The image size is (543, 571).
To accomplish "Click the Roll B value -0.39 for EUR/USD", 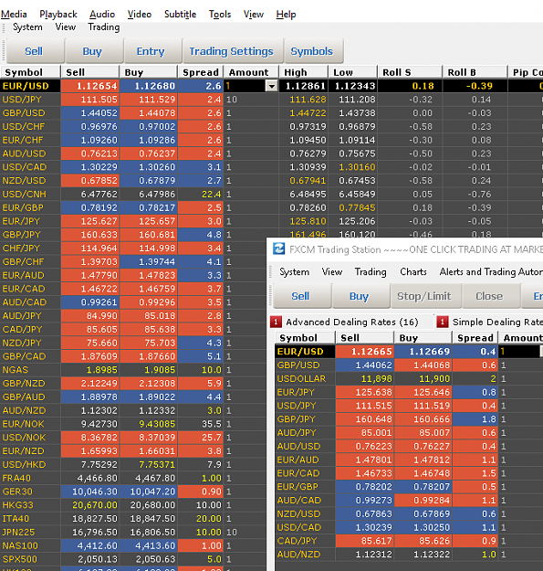I will [x=475, y=86].
